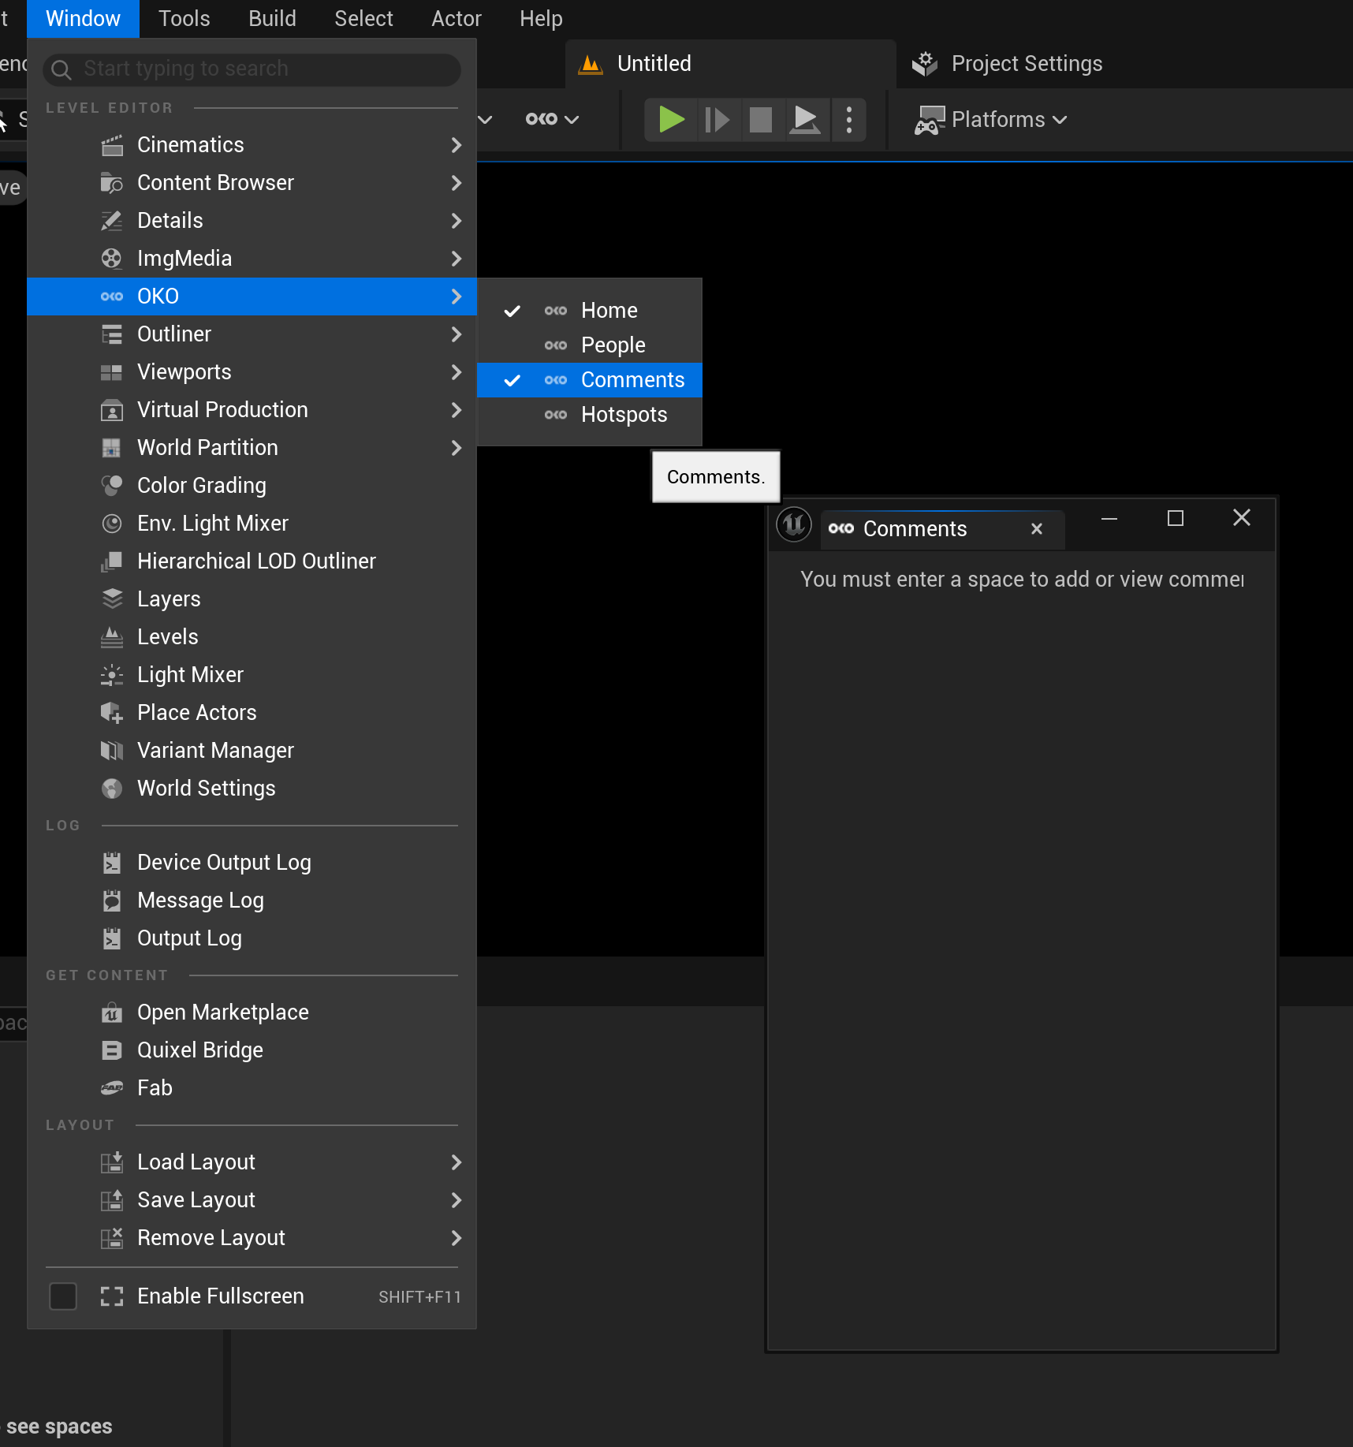1353x1447 pixels.
Task: Open the Output Log panel
Action: [189, 938]
